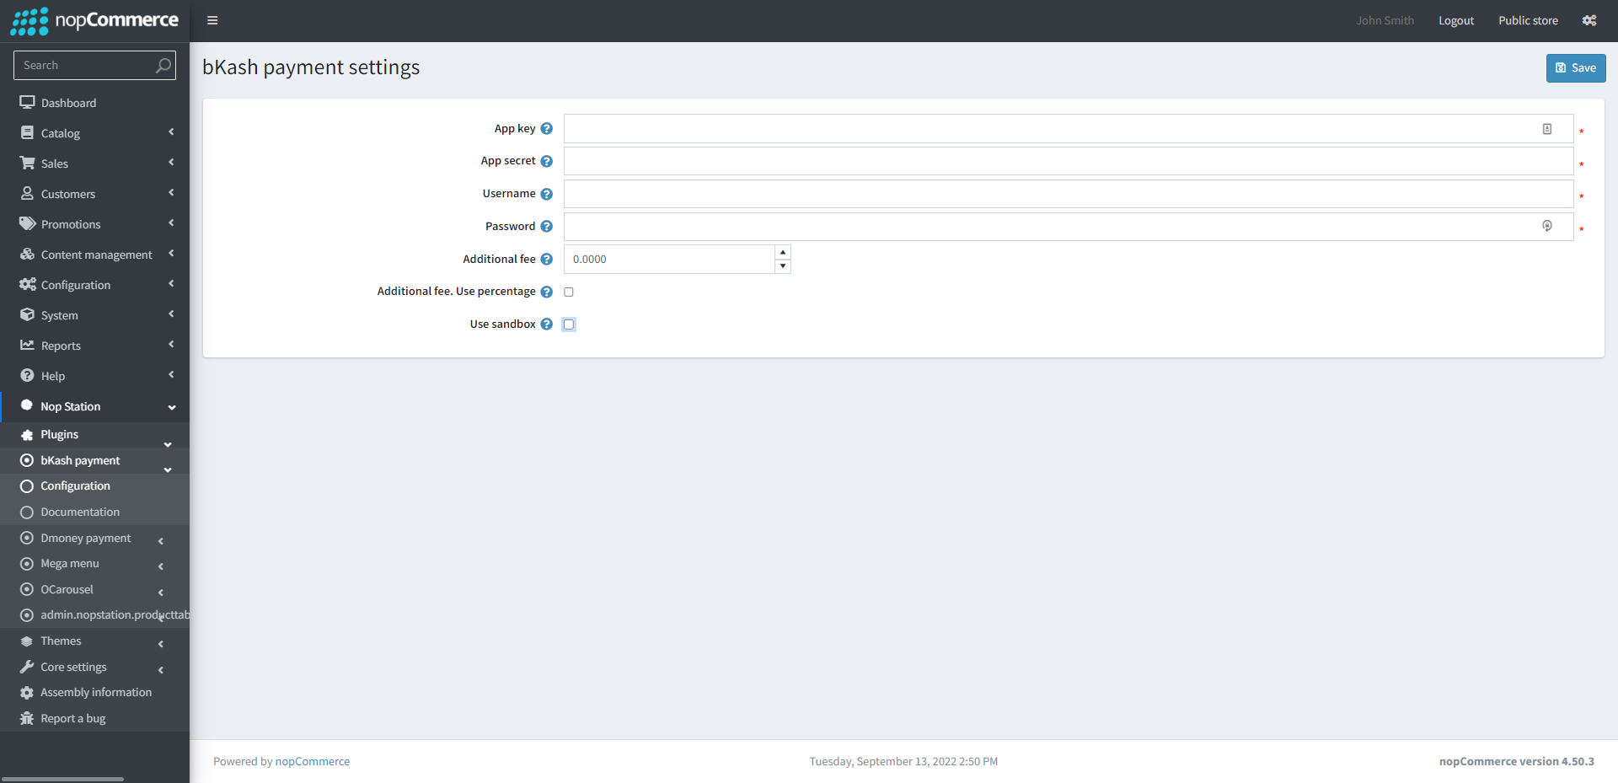The width and height of the screenshot is (1618, 783).
Task: Focus the Password input field
Action: (x=1069, y=227)
